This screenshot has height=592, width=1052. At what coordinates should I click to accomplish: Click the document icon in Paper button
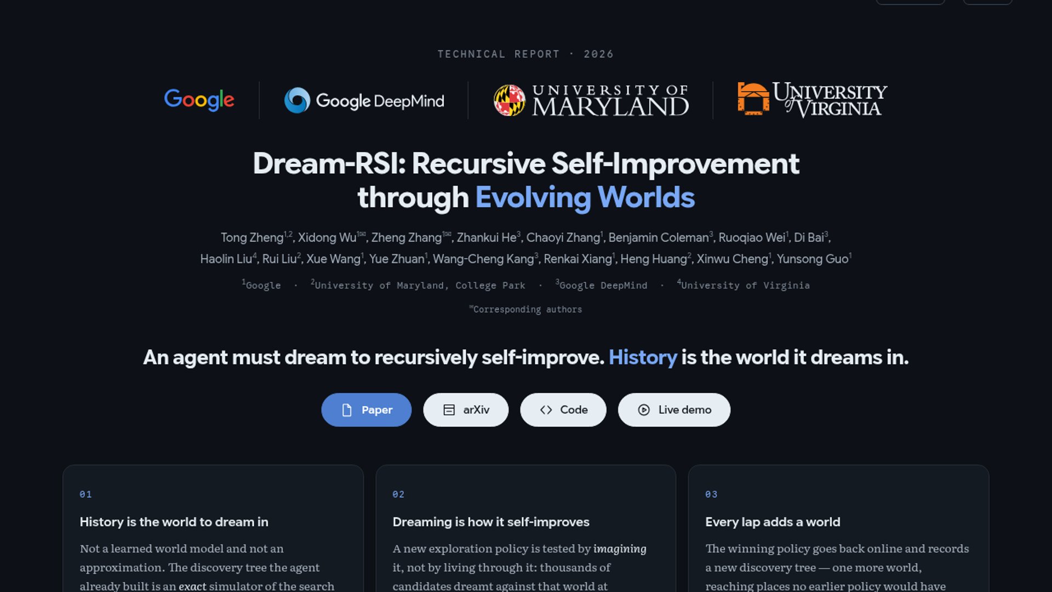click(x=347, y=410)
